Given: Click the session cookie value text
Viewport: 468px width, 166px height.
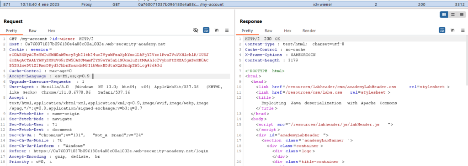Looking at the screenshot, I should pos(109,60).
